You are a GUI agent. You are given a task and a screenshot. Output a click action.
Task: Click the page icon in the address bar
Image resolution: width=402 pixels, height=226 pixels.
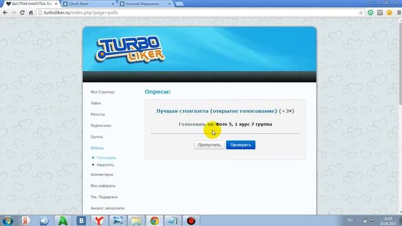click(40, 13)
